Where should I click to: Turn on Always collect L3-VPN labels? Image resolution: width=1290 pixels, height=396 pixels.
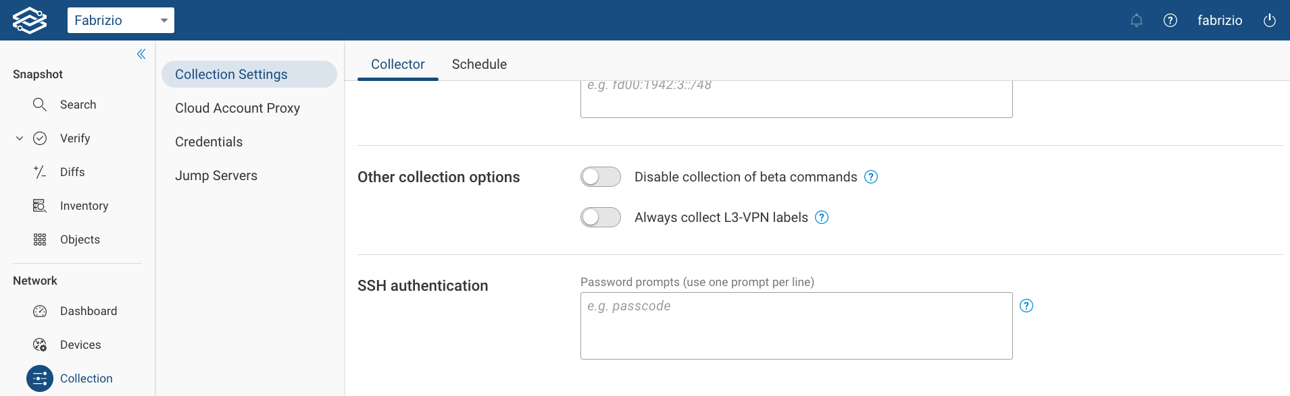601,217
